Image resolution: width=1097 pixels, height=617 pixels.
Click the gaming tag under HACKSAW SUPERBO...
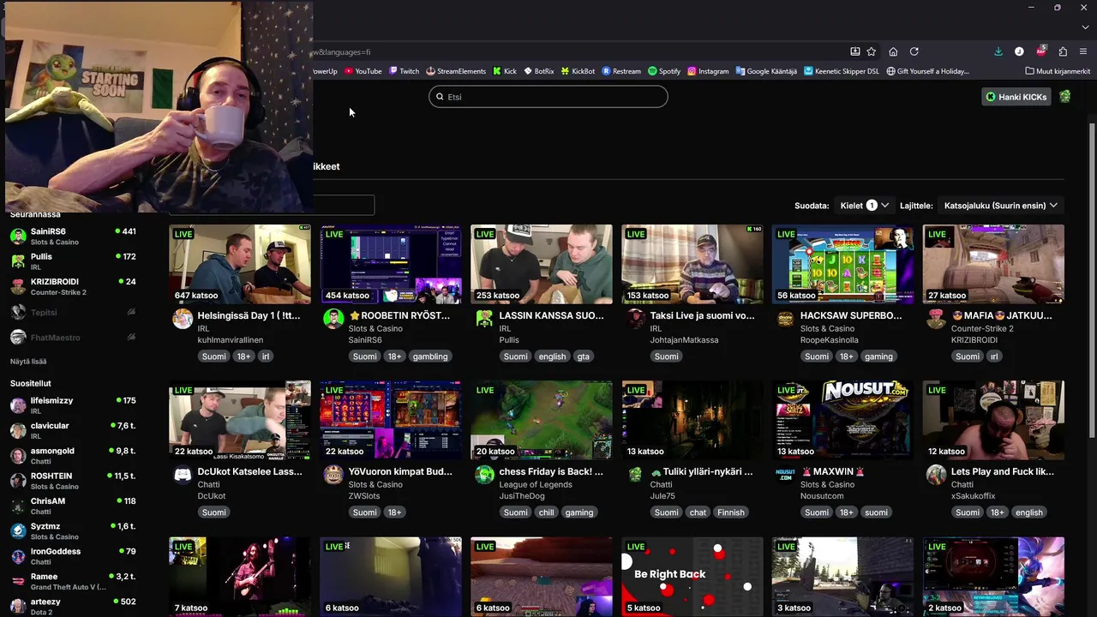click(878, 356)
